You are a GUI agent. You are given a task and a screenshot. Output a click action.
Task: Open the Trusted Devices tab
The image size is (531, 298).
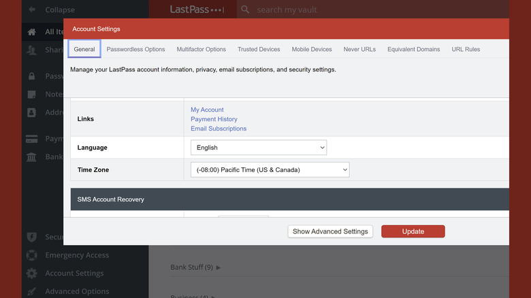pos(259,50)
